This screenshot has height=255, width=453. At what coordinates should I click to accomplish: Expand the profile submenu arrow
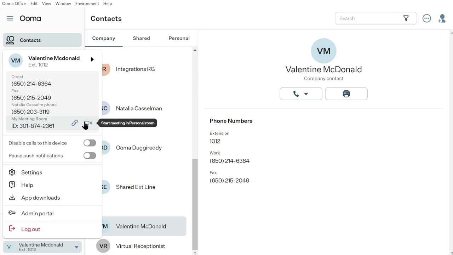(92, 59)
